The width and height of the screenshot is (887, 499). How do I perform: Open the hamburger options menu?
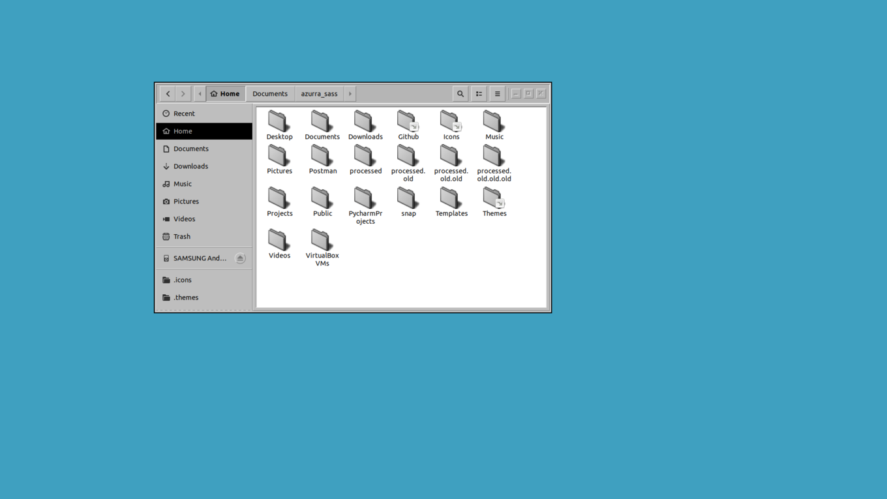(x=497, y=94)
